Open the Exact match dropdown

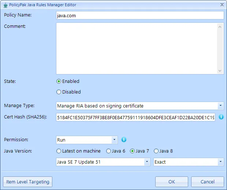tap(220, 162)
